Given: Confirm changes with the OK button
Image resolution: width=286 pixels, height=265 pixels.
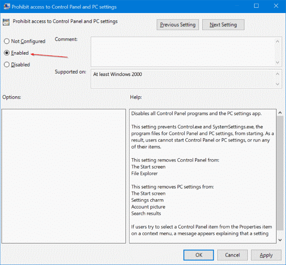Looking at the screenshot, I should point(199,255).
